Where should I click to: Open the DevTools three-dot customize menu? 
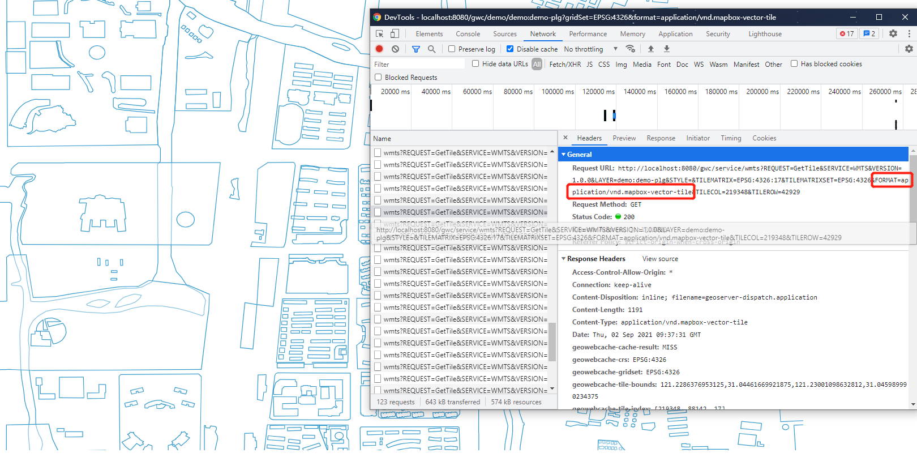[909, 34]
